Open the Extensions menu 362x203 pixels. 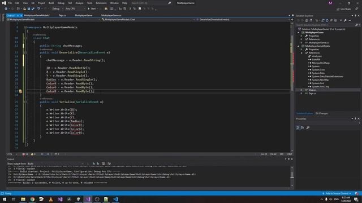point(101,3)
